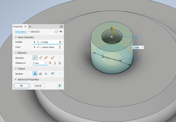The height and width of the screenshot is (122, 176).
Task: Activate the From 1 Sketch Plane selector
Action: coord(45,47)
